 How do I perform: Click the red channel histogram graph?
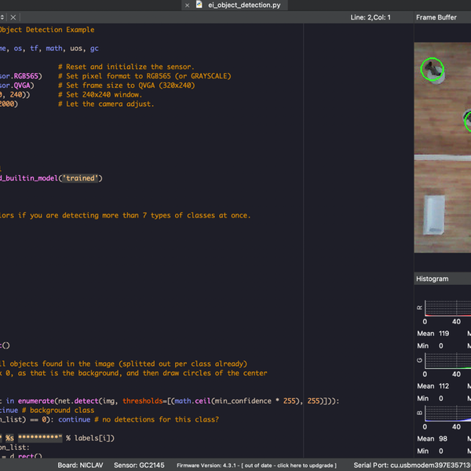449,308
